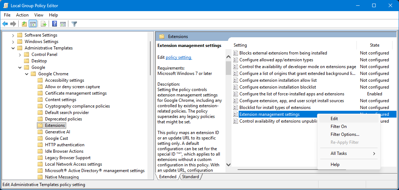
Task: Choose Help in the context menu
Action: [349, 165]
